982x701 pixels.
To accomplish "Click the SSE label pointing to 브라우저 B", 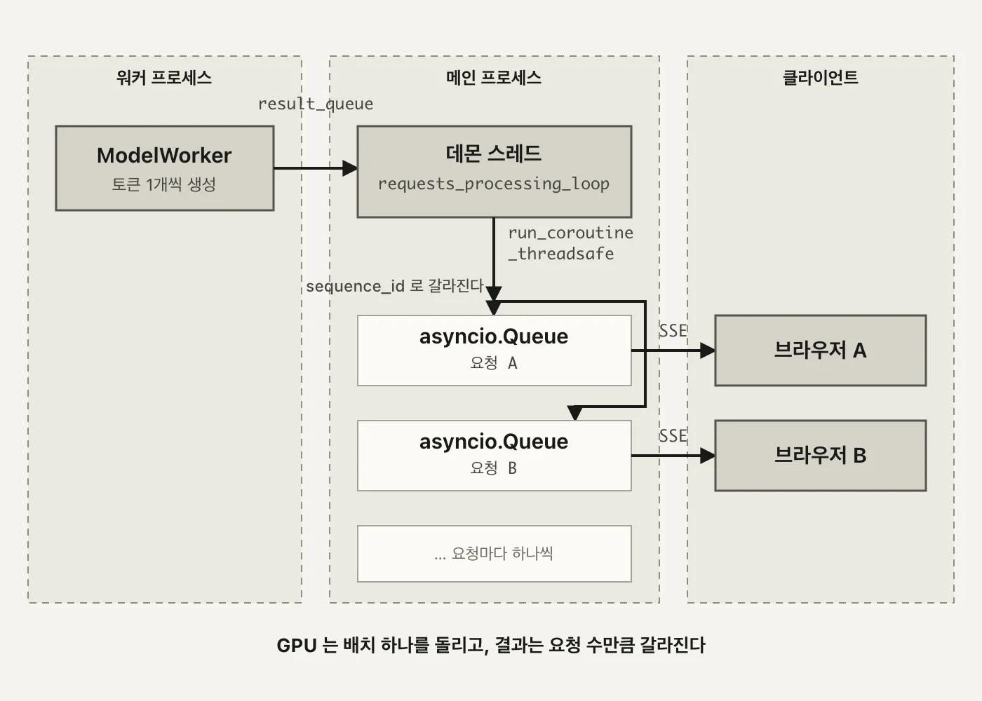I will point(673,436).
